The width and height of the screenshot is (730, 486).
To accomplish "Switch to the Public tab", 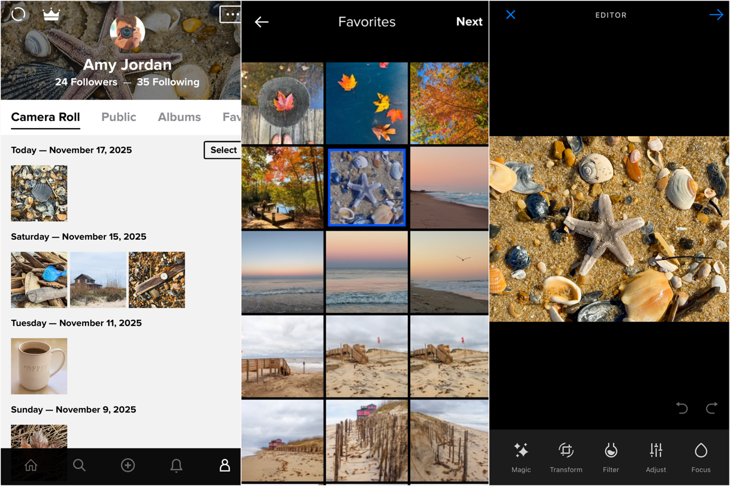I will [119, 117].
